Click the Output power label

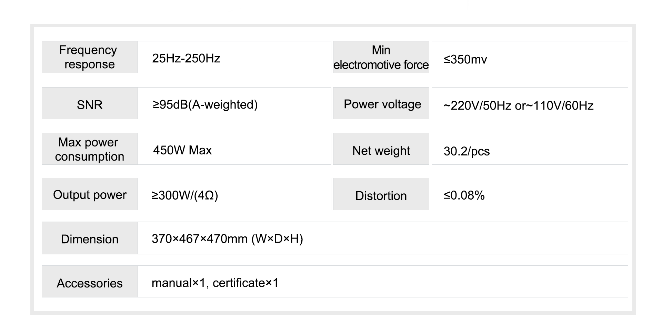click(x=90, y=195)
